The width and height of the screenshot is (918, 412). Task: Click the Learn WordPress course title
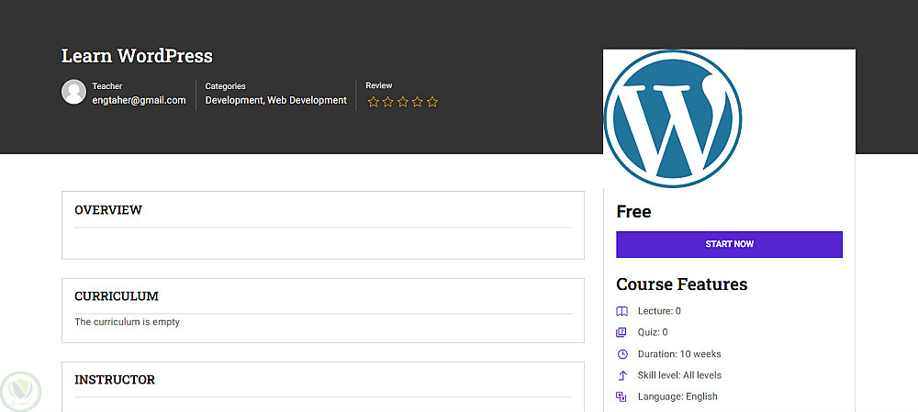(x=137, y=56)
